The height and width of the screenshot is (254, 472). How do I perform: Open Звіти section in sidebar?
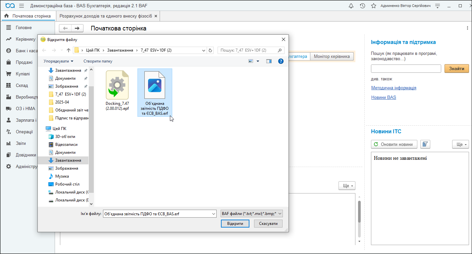tap(21, 144)
